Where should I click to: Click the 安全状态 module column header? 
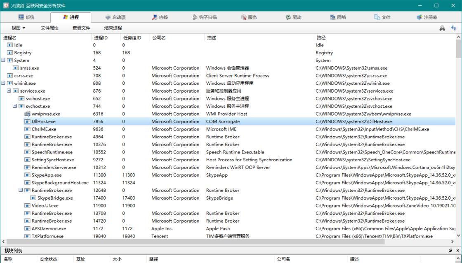[x=55, y=259]
